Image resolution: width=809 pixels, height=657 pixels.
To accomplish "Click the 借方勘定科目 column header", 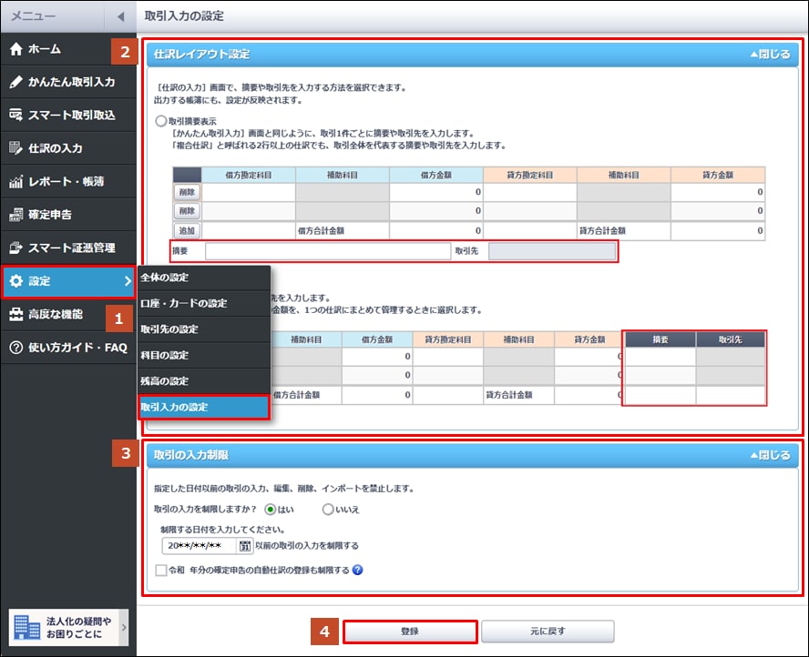I will click(248, 176).
